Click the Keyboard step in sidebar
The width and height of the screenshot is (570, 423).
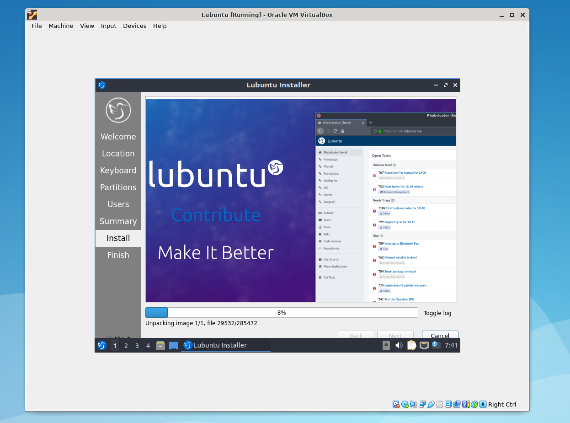click(x=118, y=171)
